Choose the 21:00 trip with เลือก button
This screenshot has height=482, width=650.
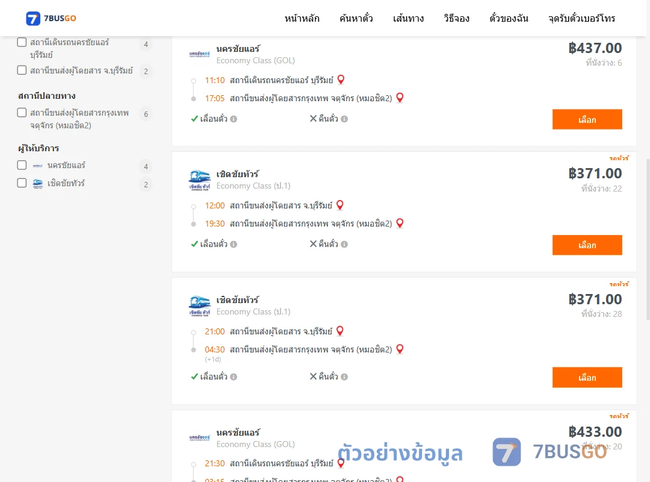point(587,377)
